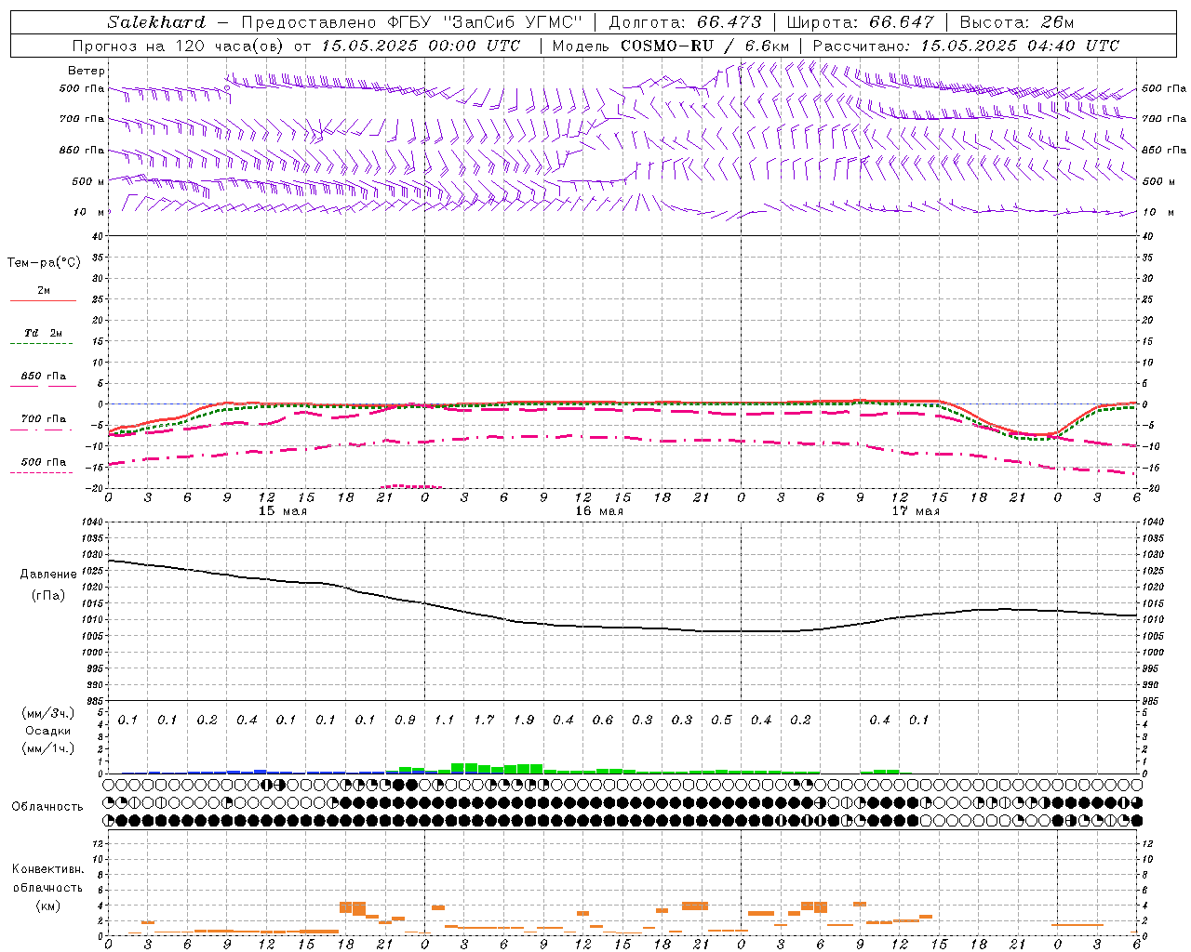This screenshot has height=952, width=1191.
Task: Click the Широта: 66.647 value
Action: click(x=860, y=22)
